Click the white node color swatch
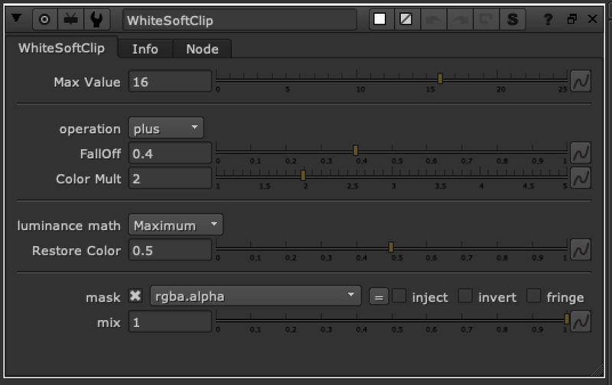612x385 pixels. 379,19
